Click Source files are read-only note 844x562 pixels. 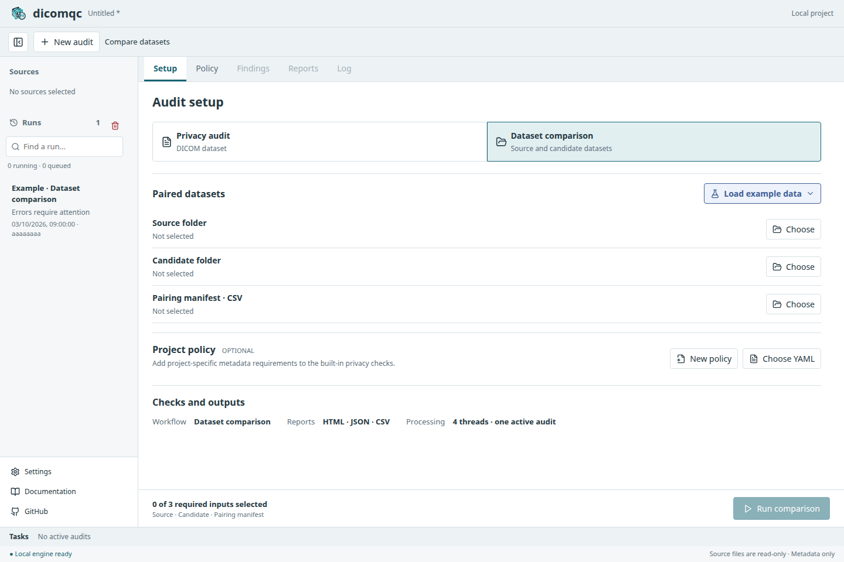pyautogui.click(x=772, y=554)
